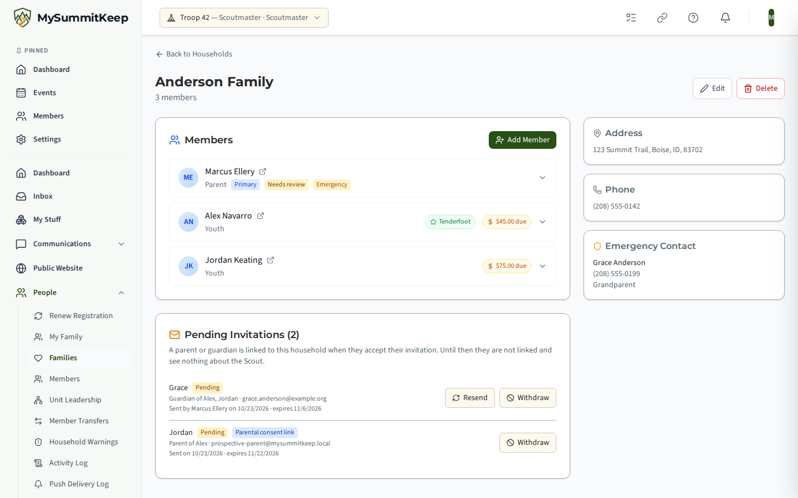
Task: Click Jordan Keating's $75.00 due badge
Action: [x=507, y=266]
